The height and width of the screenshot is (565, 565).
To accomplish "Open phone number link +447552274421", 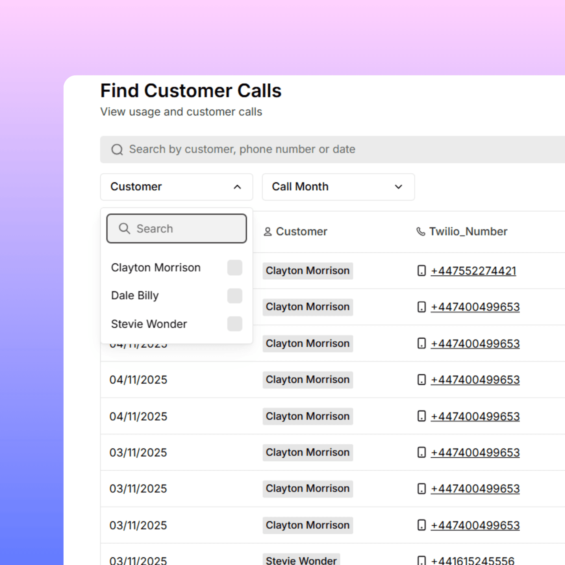I will (x=473, y=271).
